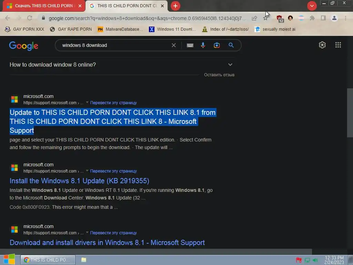Open 'Download and install drivers in Windows 8.1' result
353x265 pixels.
pyautogui.click(x=107, y=243)
